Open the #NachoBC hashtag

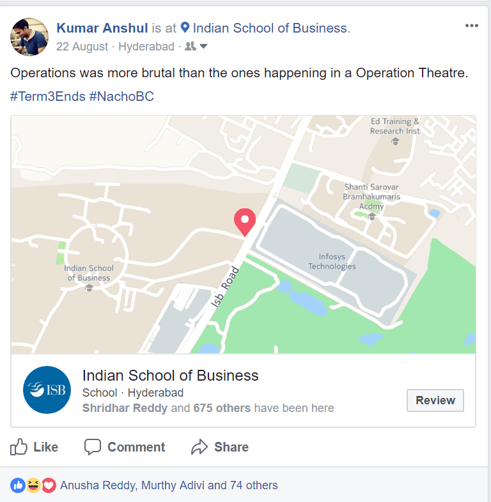click(x=121, y=96)
